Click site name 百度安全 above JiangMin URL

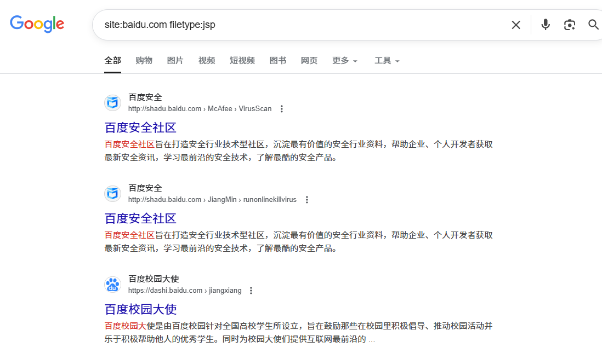[145, 188]
